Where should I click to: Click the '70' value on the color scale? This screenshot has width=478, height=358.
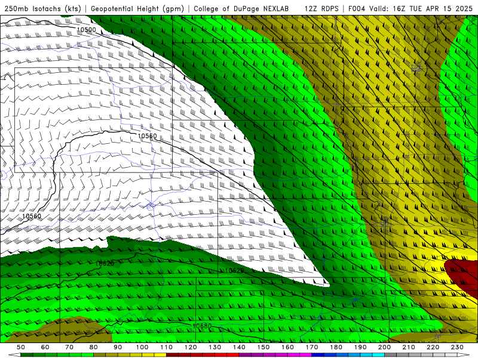[69, 347]
